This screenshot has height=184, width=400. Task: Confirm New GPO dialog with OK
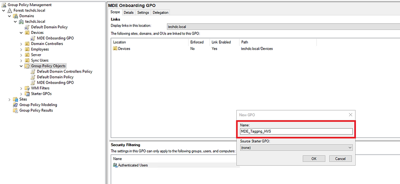coord(314,159)
